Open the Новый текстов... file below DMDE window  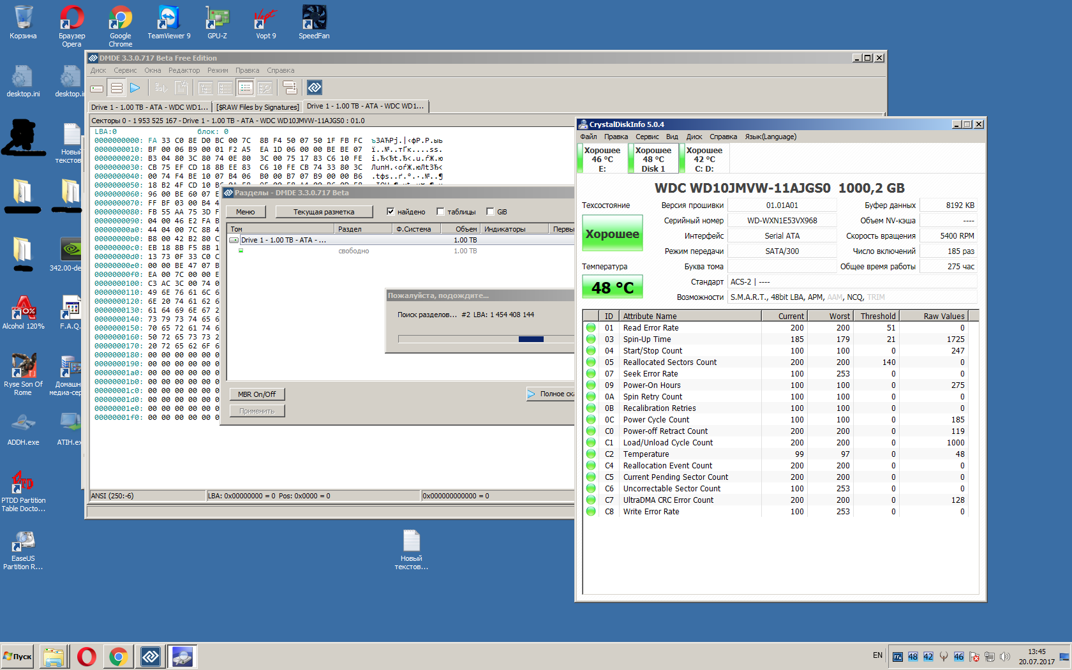412,549
